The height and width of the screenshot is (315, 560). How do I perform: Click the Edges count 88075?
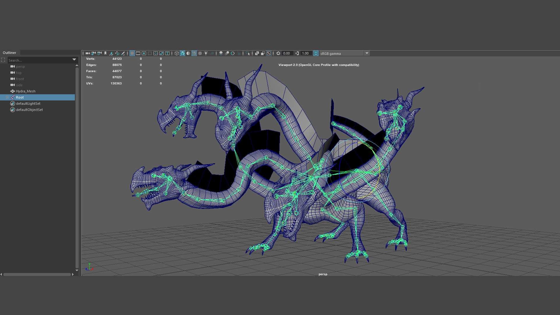point(117,65)
